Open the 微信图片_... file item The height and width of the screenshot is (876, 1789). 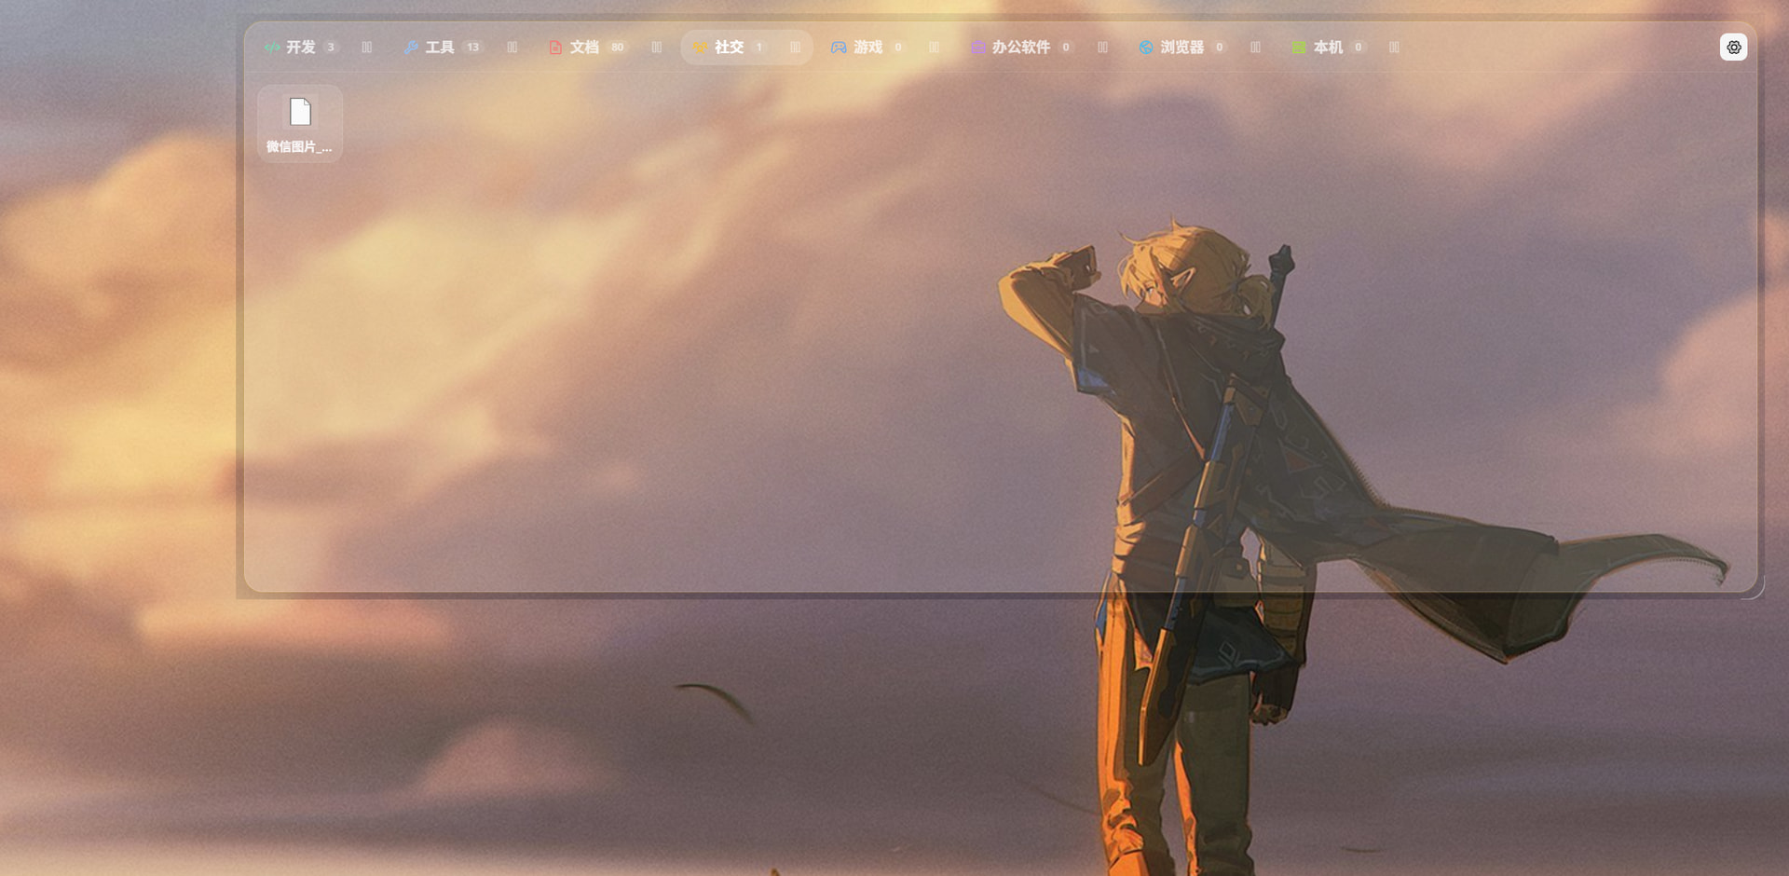click(300, 124)
